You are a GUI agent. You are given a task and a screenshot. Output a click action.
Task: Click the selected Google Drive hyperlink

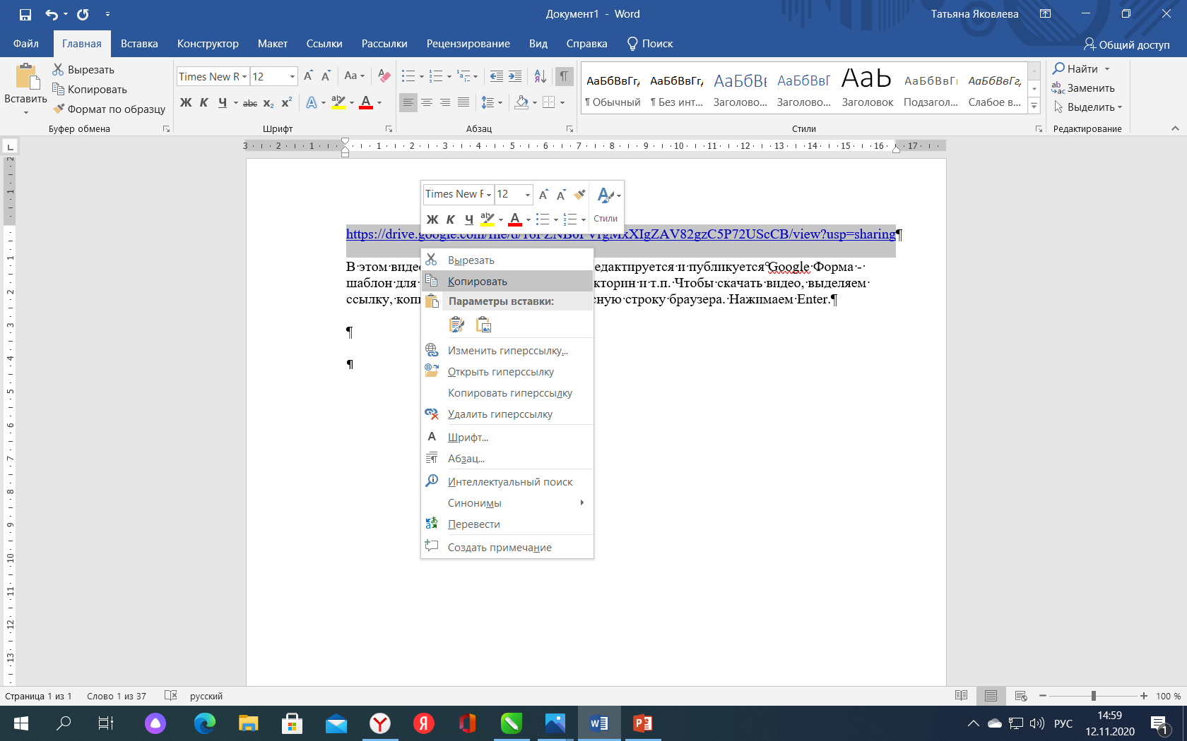[620, 234]
